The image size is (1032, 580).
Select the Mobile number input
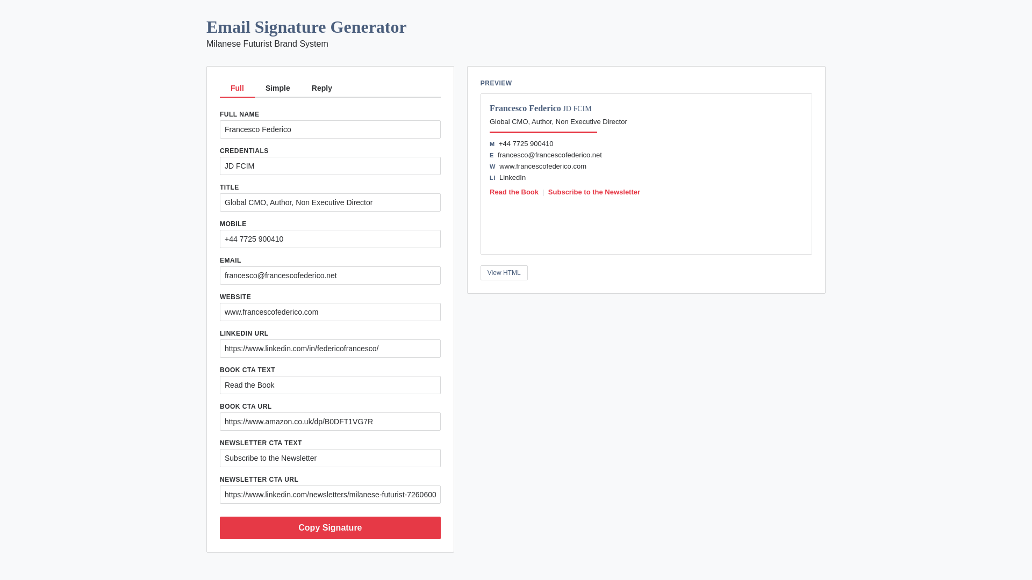click(x=330, y=239)
